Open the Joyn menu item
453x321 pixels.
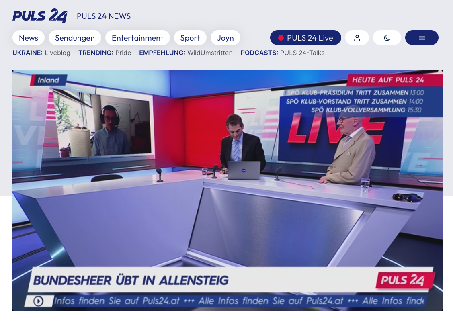click(x=225, y=37)
